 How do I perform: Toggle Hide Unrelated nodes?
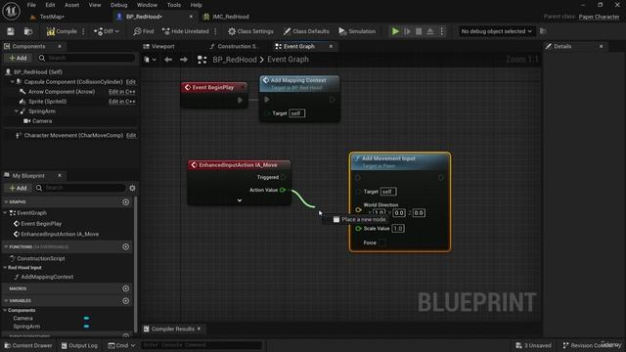[186, 31]
